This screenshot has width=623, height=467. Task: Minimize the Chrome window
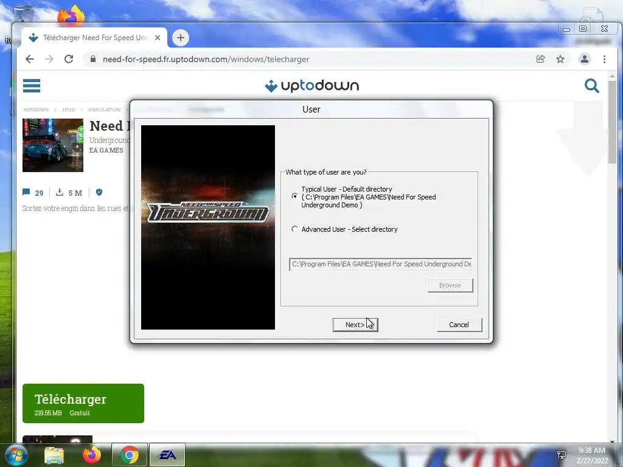click(566, 29)
